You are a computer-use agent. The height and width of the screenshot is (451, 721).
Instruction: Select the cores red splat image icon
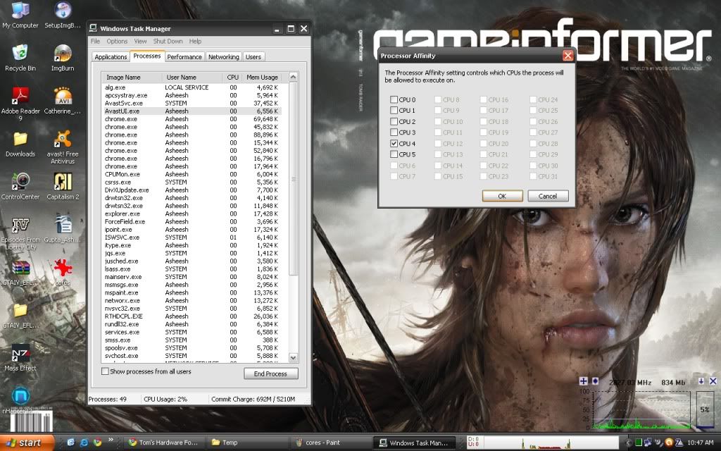63,273
